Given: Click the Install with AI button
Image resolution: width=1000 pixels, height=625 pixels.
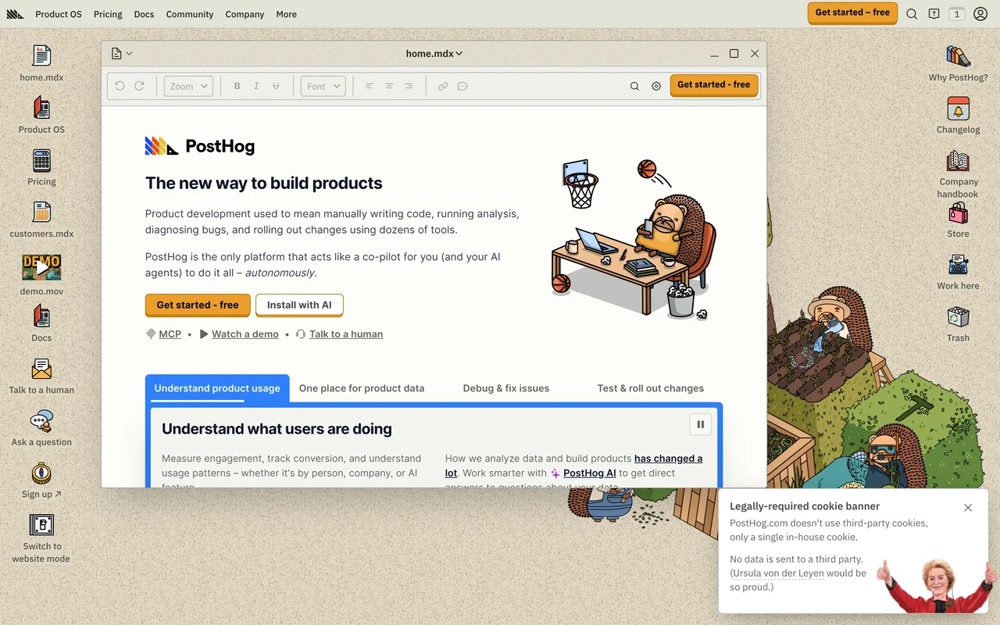Looking at the screenshot, I should pos(299,305).
